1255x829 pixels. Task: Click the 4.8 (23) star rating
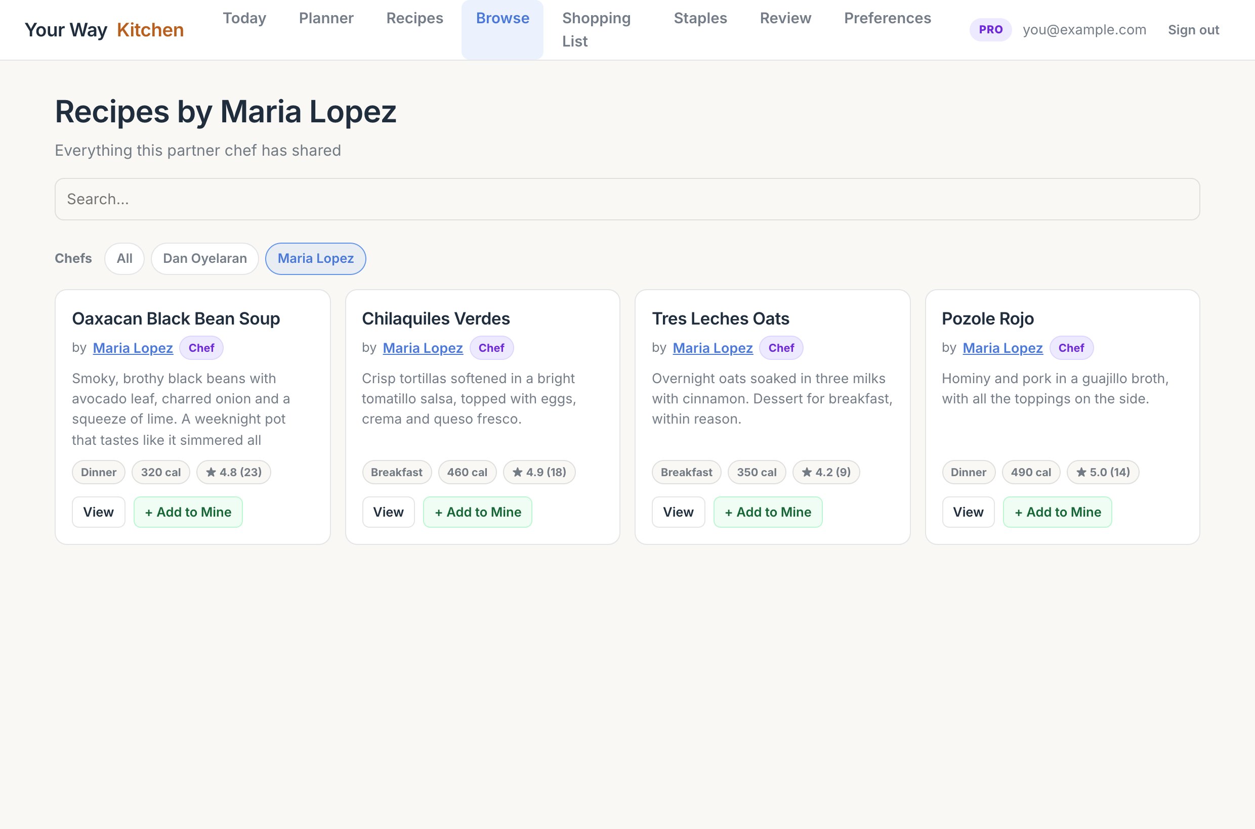coord(233,472)
